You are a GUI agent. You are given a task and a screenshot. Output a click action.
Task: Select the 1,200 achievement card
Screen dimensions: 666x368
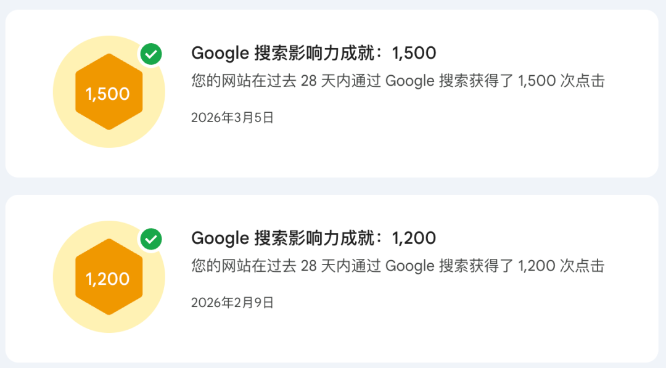[x=332, y=279]
